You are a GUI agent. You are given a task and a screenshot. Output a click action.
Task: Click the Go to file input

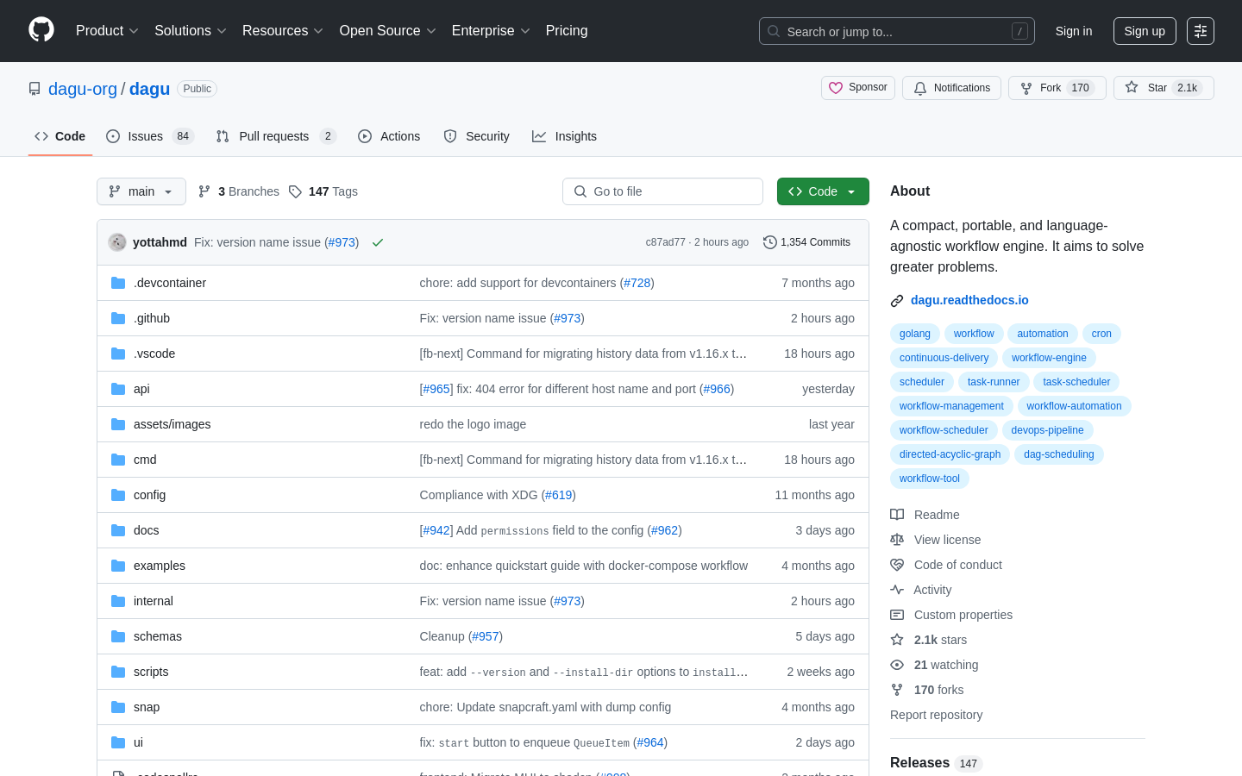[x=662, y=191]
